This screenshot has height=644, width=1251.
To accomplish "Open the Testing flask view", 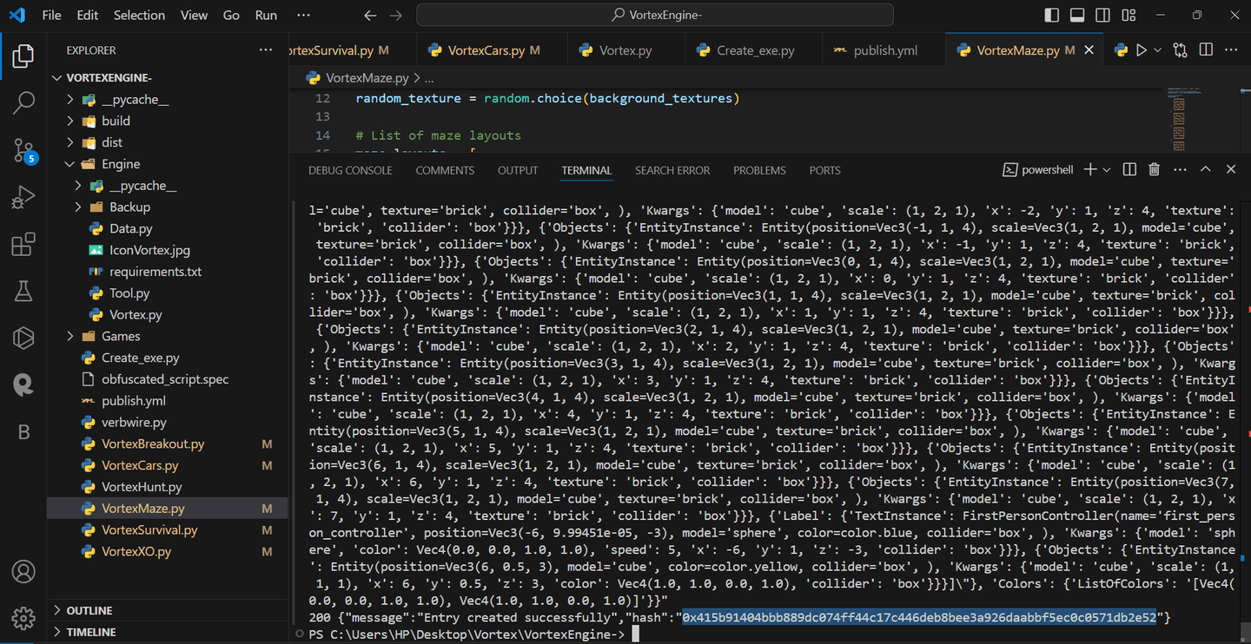I will (x=23, y=292).
